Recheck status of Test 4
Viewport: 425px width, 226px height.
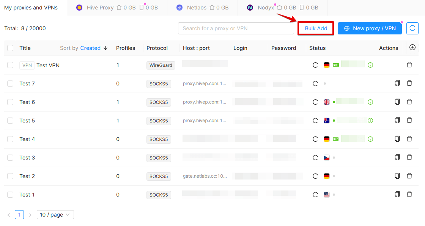point(315,139)
